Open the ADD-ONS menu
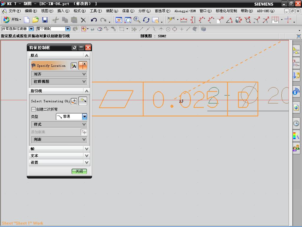Viewport: 302px width, 227px height. pos(266,11)
